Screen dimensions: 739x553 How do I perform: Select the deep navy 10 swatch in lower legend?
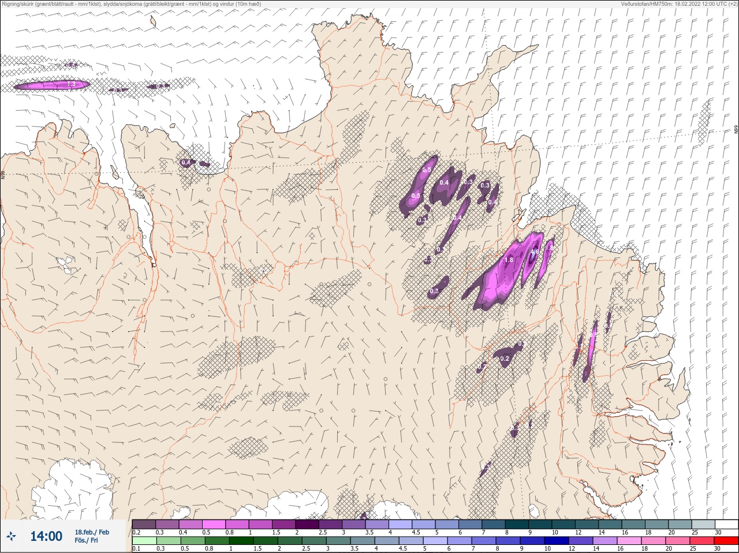click(557, 541)
